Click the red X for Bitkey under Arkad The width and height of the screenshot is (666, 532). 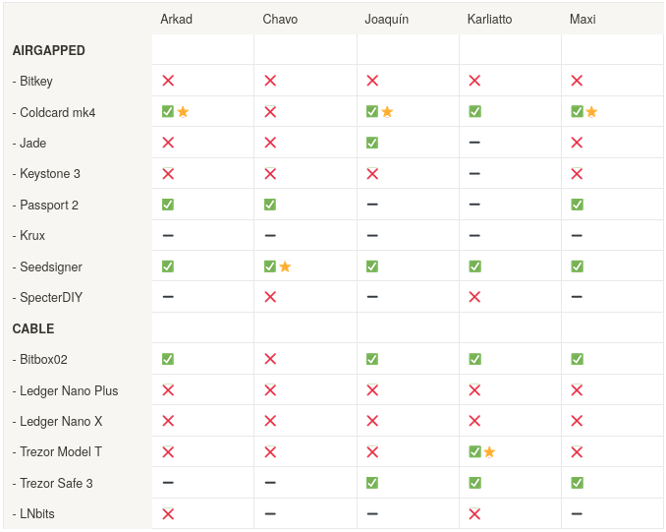click(x=168, y=81)
